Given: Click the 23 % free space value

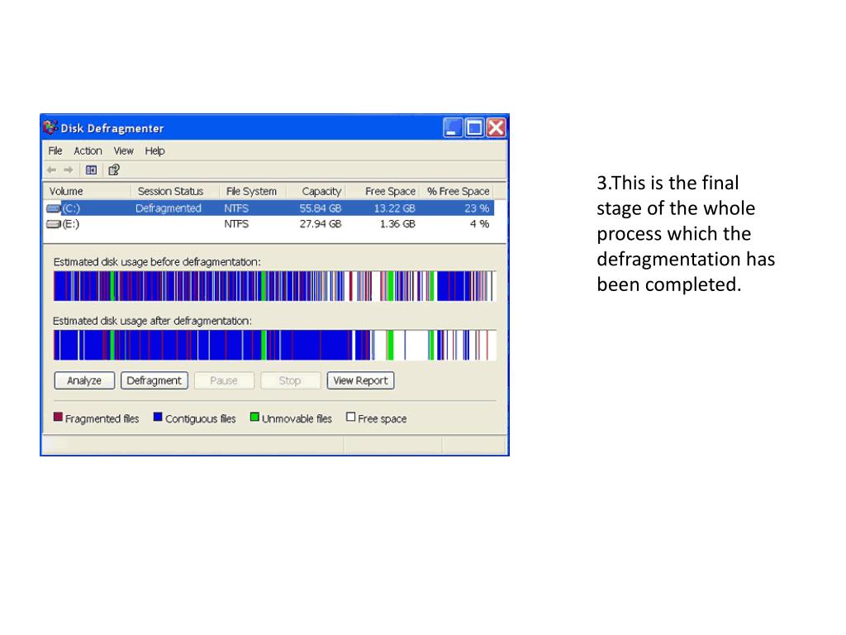Looking at the screenshot, I should pos(477,208).
